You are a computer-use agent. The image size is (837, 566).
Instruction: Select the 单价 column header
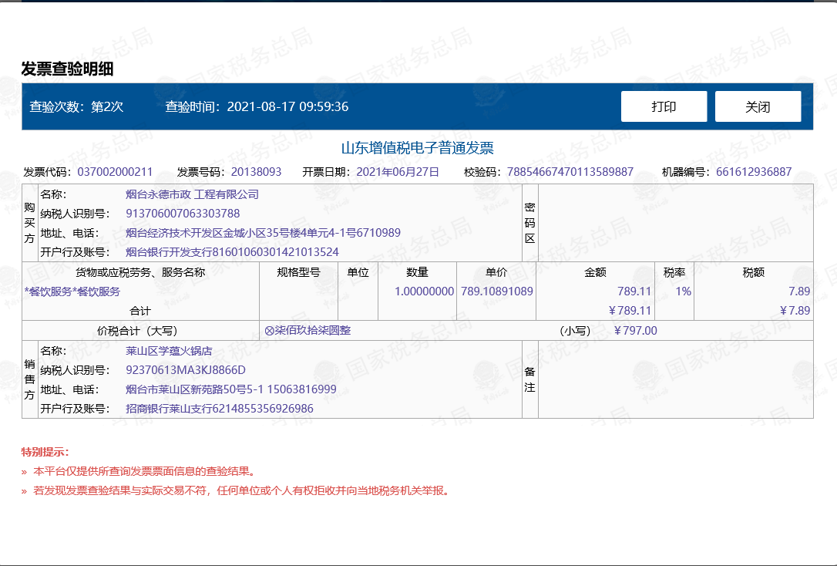click(x=496, y=272)
